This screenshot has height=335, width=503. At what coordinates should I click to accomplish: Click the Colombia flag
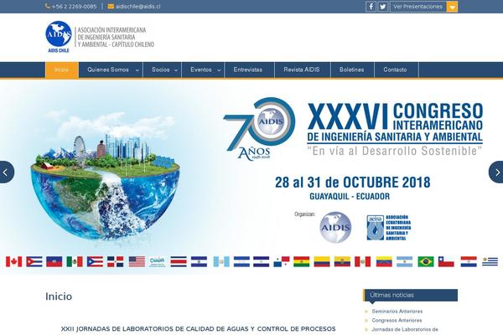[322, 261]
